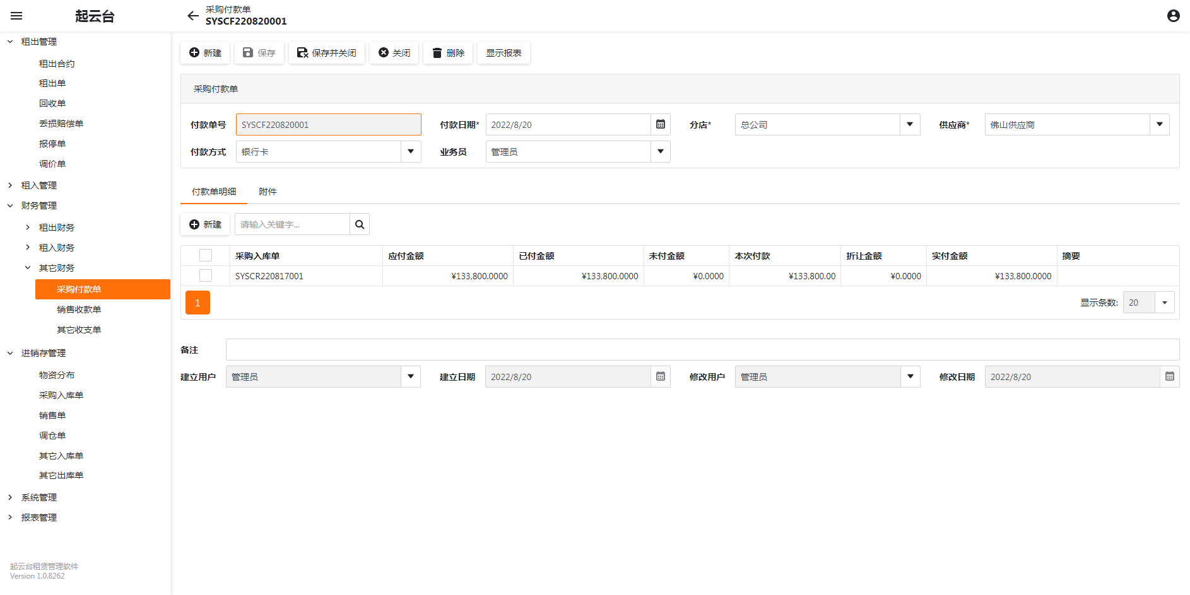
Task: Open 丢损赔偿单 in sidebar
Action: (x=61, y=124)
